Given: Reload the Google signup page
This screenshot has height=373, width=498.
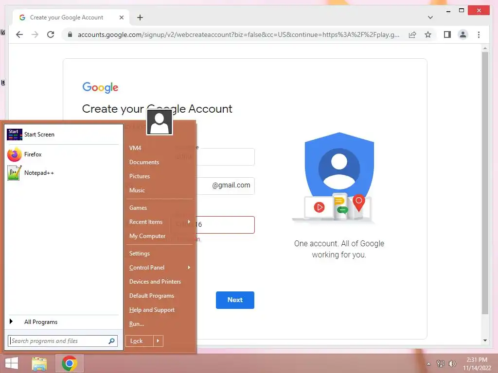Looking at the screenshot, I should click(51, 34).
